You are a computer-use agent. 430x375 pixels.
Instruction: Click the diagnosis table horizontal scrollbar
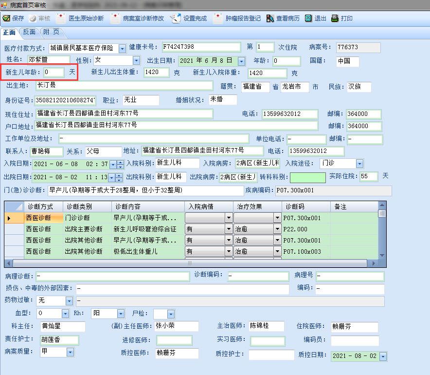[190, 262]
